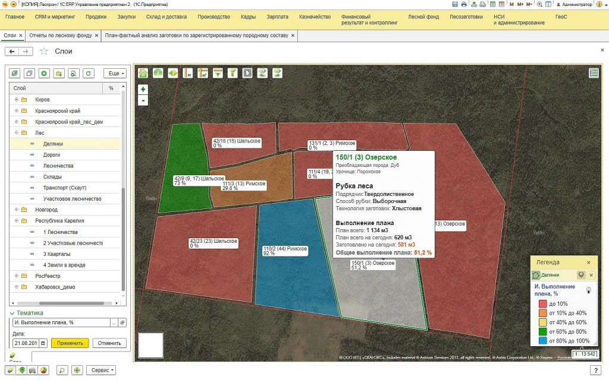Go to the next map view (eye with right arrow)
Image resolution: width=609 pixels, height=380 pixels.
(x=277, y=73)
